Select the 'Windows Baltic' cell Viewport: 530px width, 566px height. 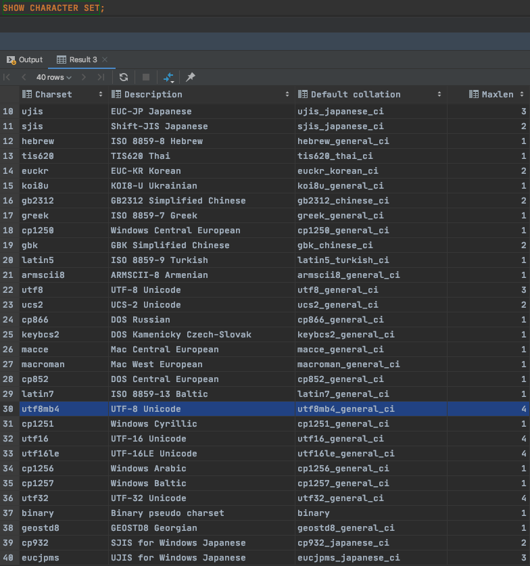tap(201, 484)
